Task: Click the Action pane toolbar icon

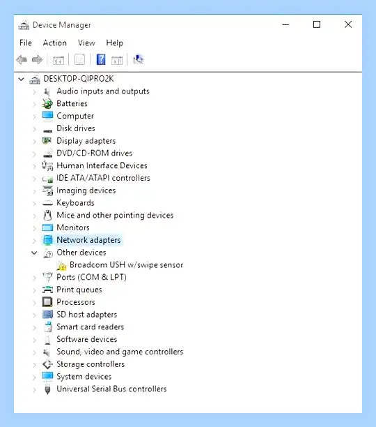Action: (117, 60)
